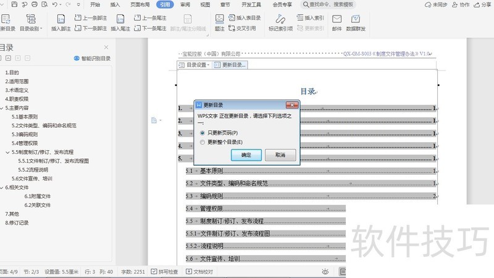Open Undo history dropdown arrow

pos(61,5)
